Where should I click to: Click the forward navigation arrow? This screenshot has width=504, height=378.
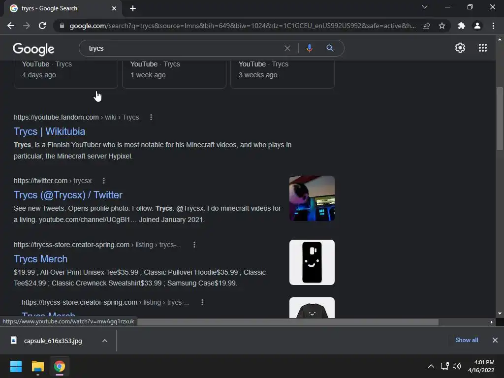pyautogui.click(x=27, y=26)
